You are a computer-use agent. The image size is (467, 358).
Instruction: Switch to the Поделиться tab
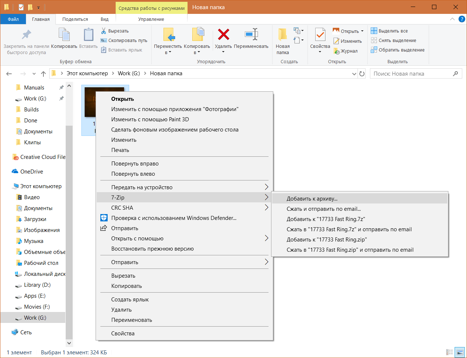(x=75, y=19)
